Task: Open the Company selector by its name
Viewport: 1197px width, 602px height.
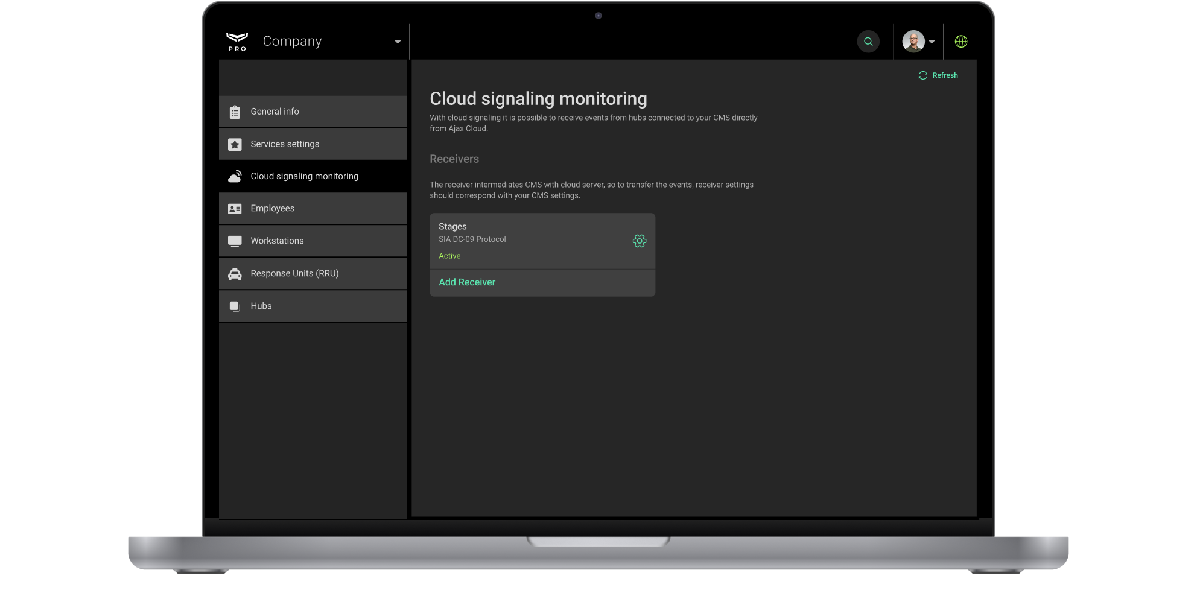Action: (x=292, y=41)
